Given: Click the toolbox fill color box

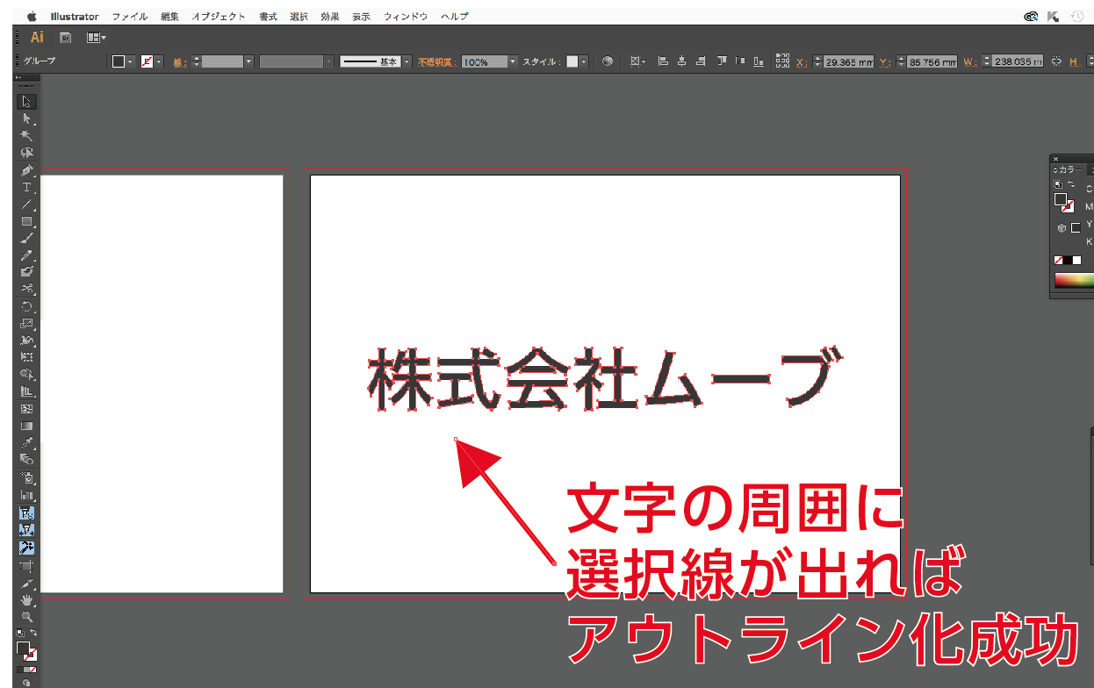Looking at the screenshot, I should [24, 649].
